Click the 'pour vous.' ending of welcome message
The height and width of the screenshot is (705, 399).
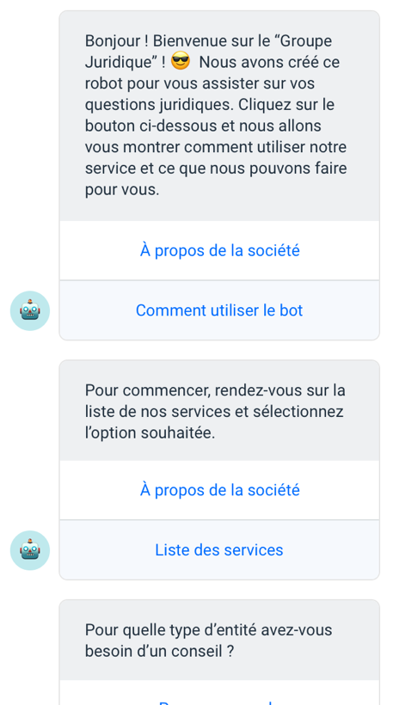tap(122, 190)
